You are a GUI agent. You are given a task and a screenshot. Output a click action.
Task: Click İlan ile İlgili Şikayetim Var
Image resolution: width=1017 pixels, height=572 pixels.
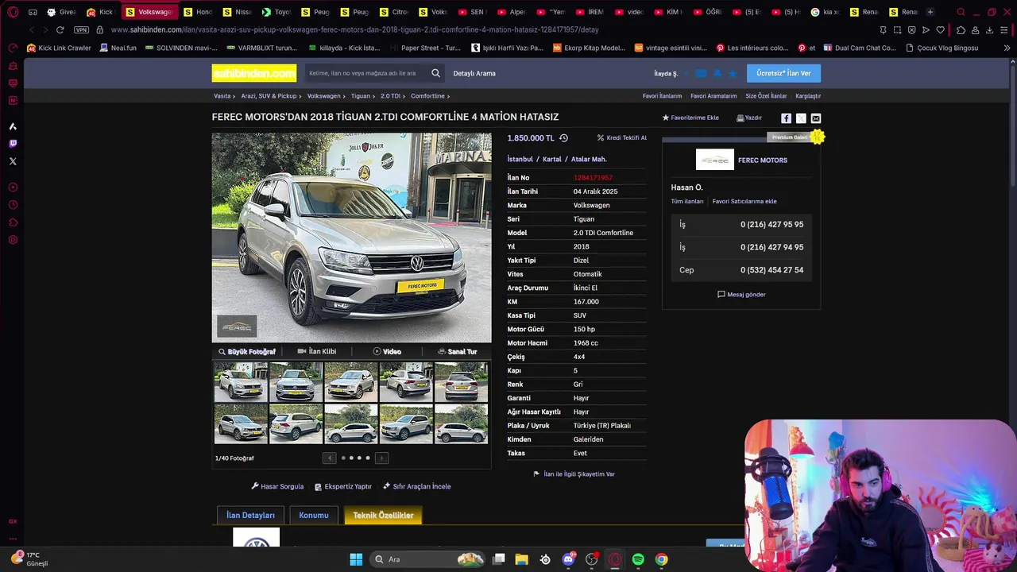[x=574, y=474]
